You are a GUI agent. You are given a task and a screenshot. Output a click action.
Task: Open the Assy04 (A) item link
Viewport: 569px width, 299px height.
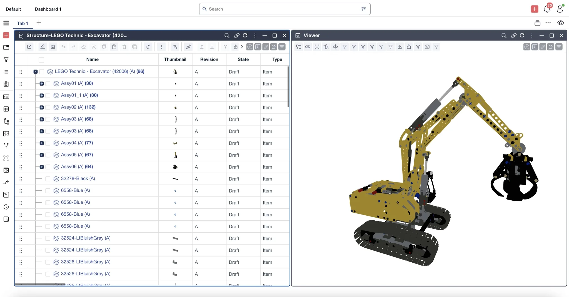tap(72, 143)
